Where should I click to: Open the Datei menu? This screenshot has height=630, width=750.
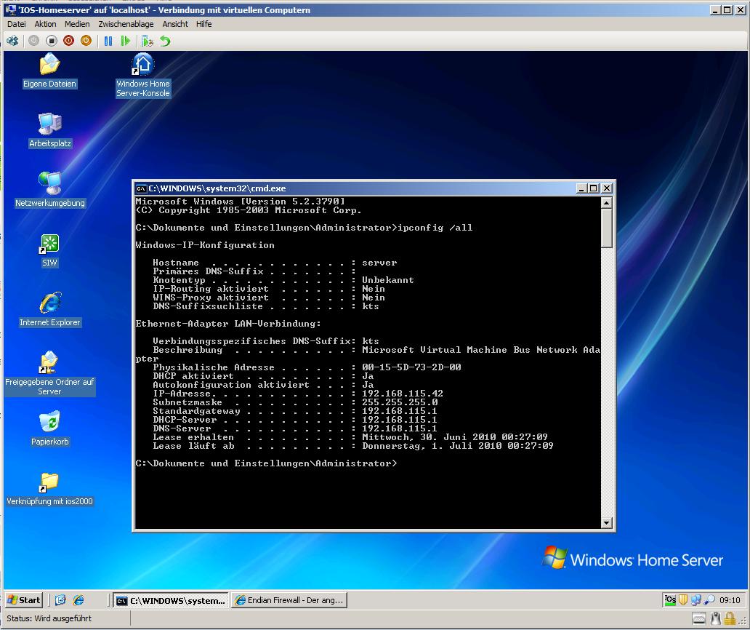pyautogui.click(x=17, y=24)
